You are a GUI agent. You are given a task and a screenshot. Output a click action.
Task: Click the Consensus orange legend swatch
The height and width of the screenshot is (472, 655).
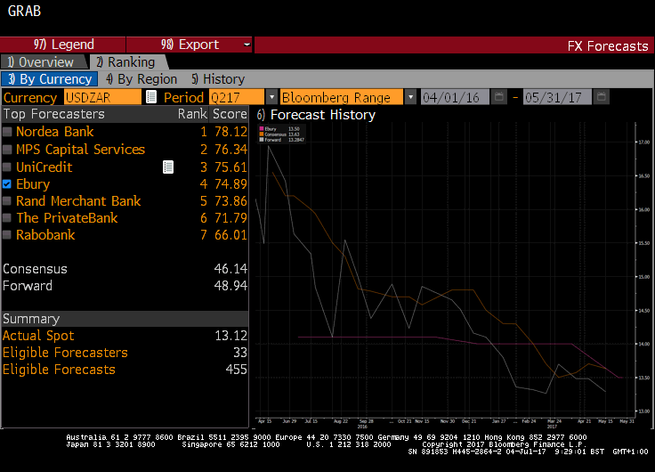pyautogui.click(x=262, y=134)
